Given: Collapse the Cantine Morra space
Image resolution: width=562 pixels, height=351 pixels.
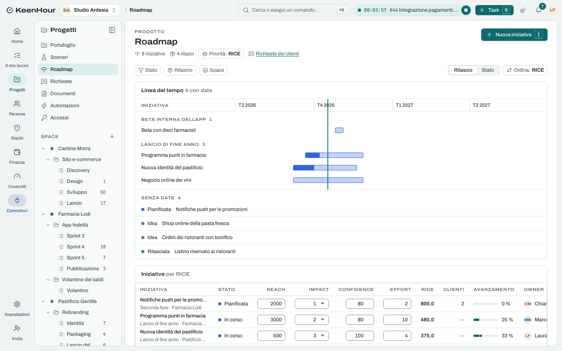Looking at the screenshot, I should [x=43, y=149].
